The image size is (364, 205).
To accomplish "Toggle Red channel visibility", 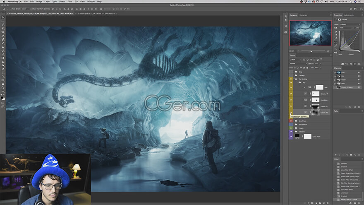I will click(335, 76).
